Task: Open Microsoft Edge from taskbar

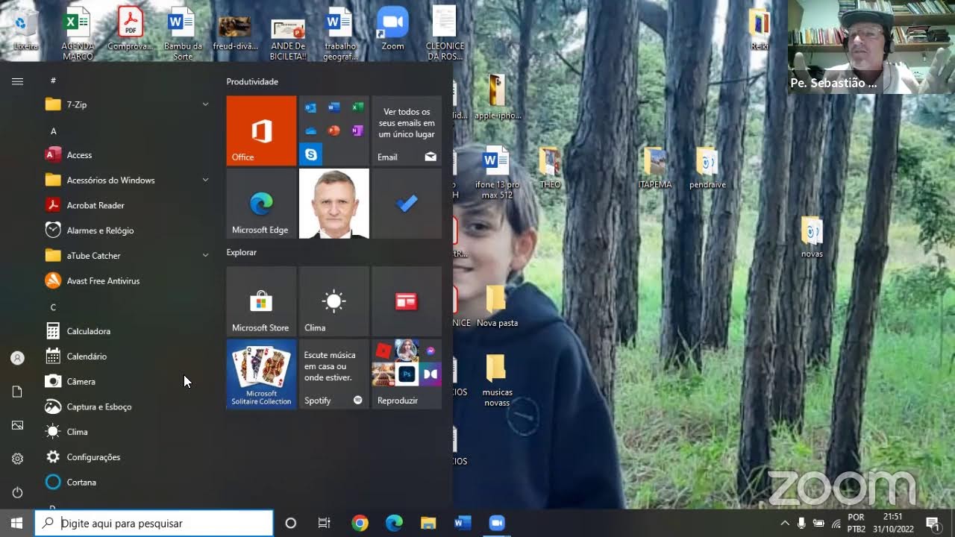Action: (x=394, y=523)
